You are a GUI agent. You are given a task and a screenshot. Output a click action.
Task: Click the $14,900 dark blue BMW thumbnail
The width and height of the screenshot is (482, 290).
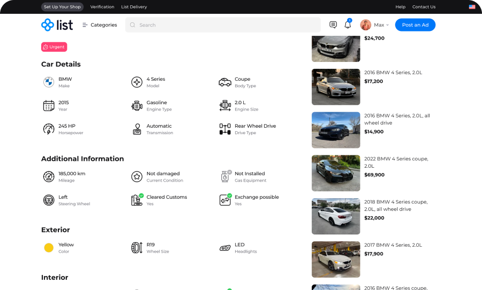[x=336, y=130]
